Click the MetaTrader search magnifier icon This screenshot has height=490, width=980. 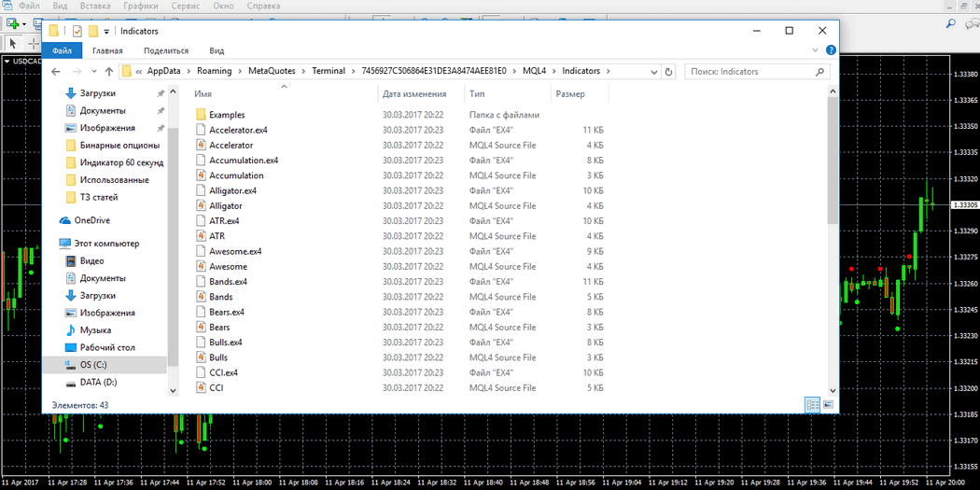coord(950,23)
